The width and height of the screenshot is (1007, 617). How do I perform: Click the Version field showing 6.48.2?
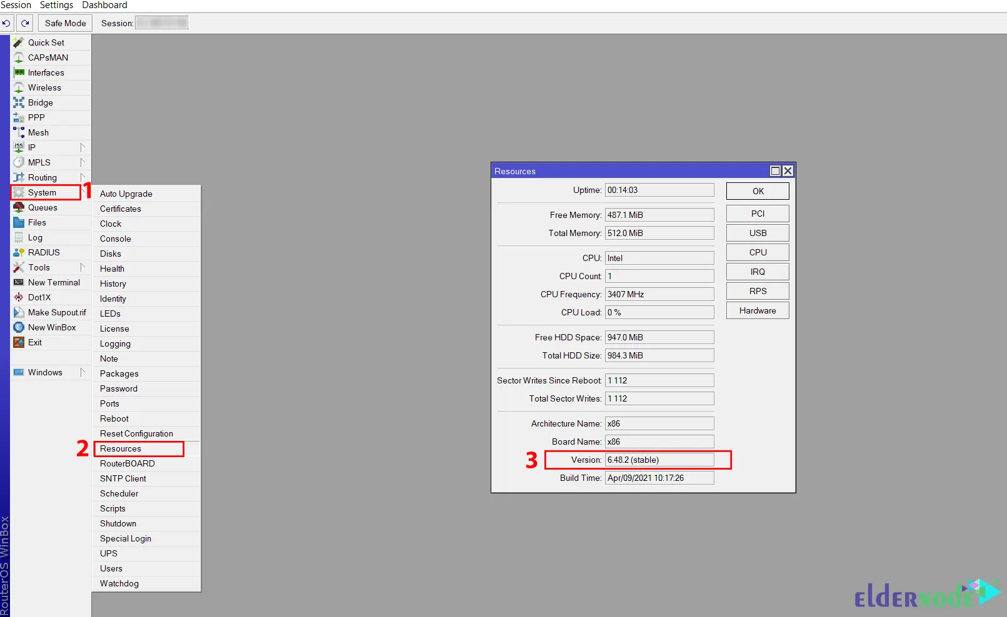pos(659,460)
